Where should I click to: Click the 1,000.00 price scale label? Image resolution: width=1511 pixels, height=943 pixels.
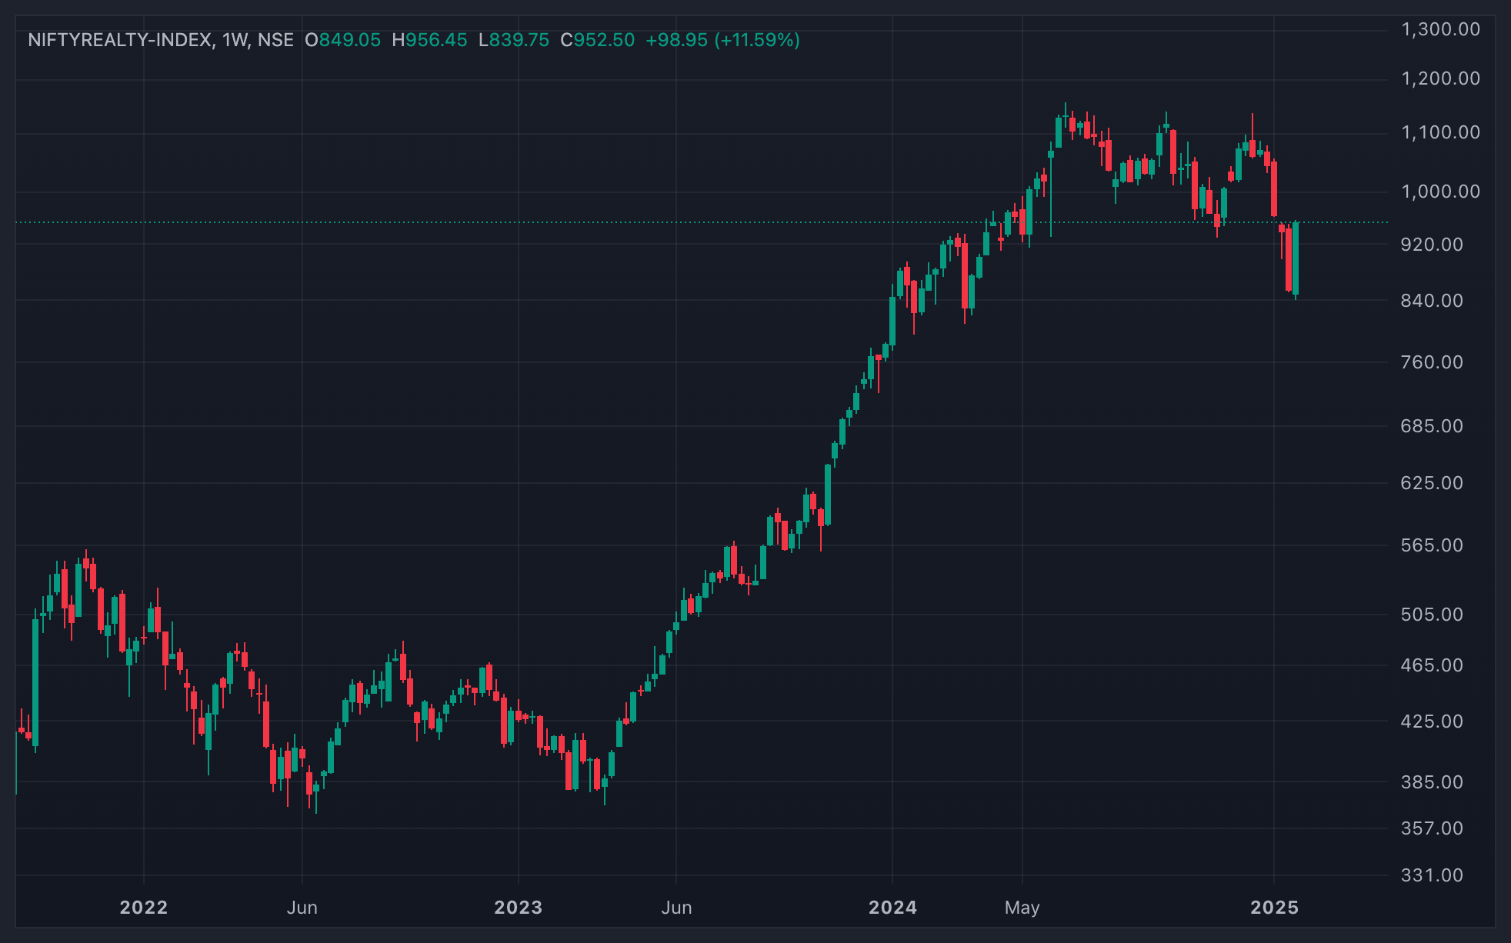(x=1441, y=192)
